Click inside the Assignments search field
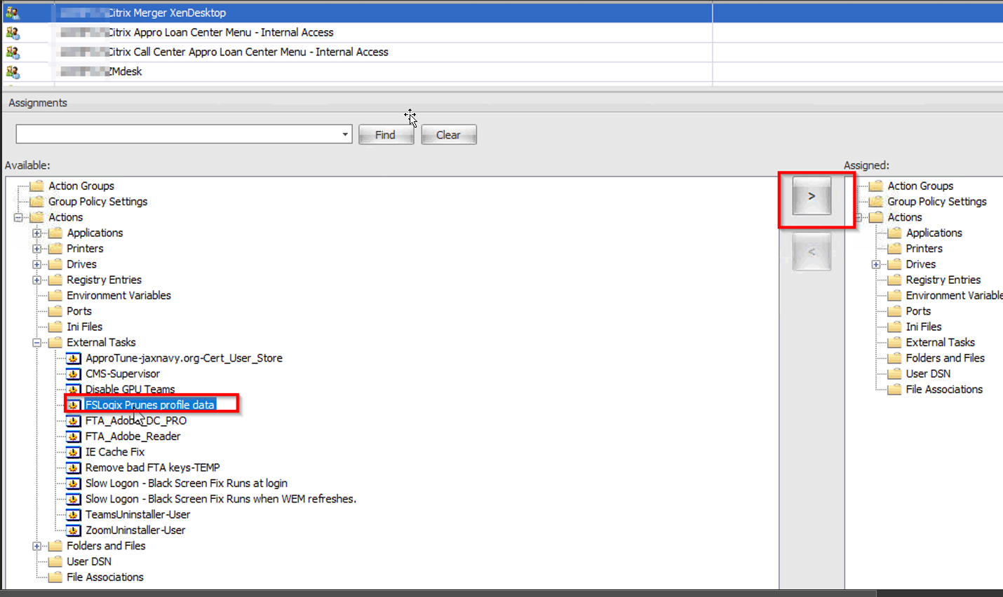Viewport: 1003px width, 597px height. coord(178,135)
